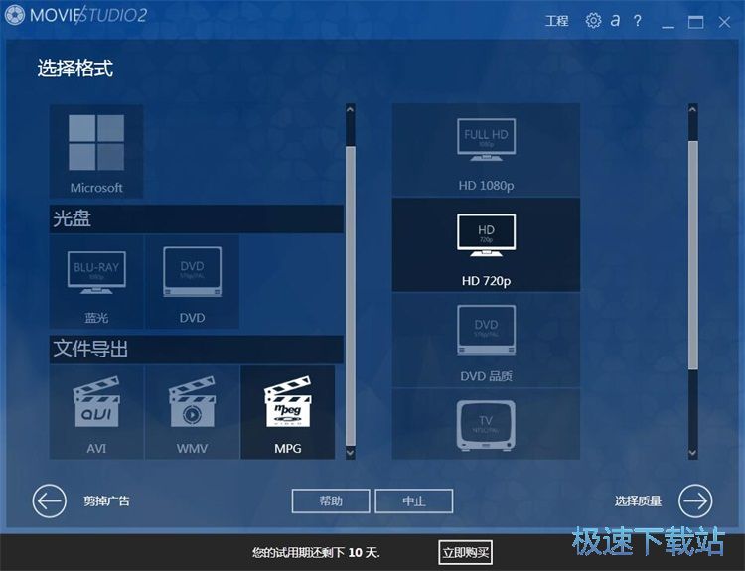The image size is (745, 571).
Task: Click the 'a' font icon in title bar
Action: (615, 21)
